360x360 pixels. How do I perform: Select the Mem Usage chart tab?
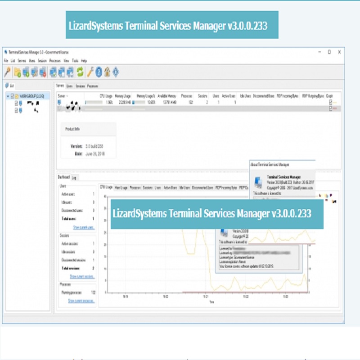121,188
